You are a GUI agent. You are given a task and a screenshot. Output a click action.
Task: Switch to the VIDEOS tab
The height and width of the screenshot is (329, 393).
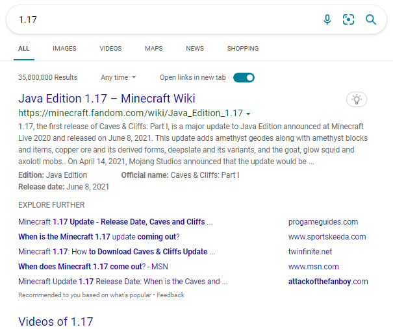[110, 48]
